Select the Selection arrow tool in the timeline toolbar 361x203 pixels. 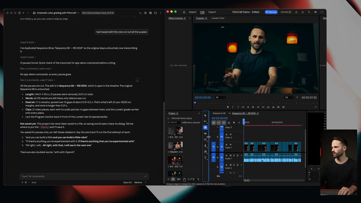tap(205, 115)
